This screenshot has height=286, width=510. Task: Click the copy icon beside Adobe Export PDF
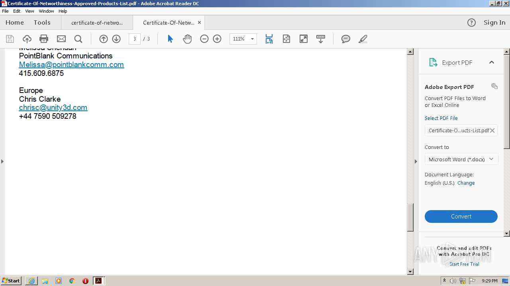point(494,86)
